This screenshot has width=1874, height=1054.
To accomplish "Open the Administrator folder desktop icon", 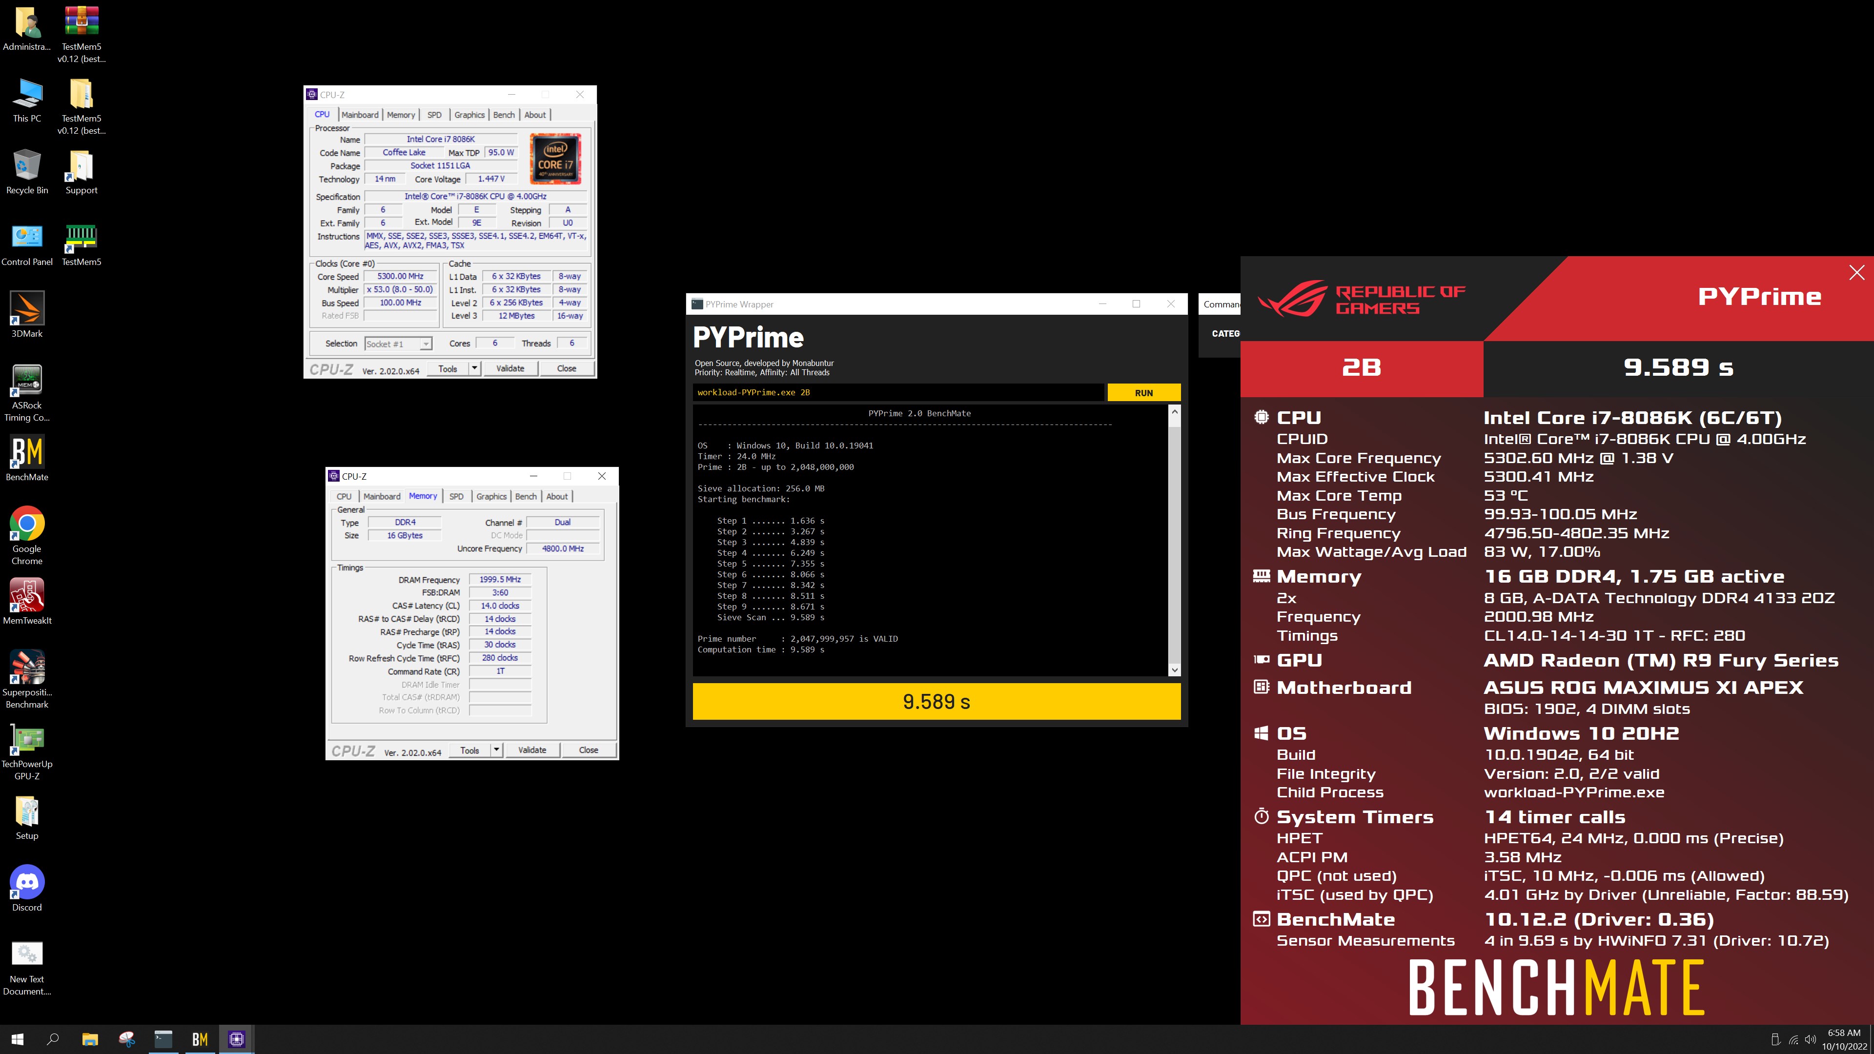I will point(27,29).
